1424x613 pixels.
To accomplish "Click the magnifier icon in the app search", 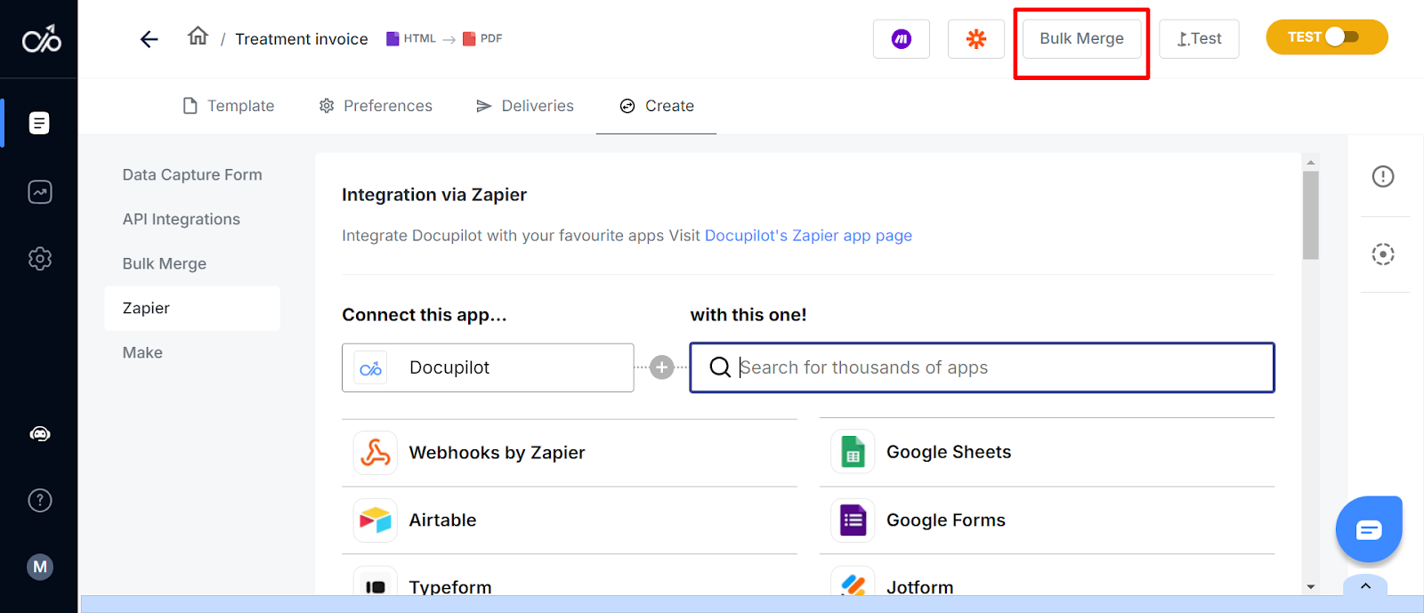I will pyautogui.click(x=720, y=367).
